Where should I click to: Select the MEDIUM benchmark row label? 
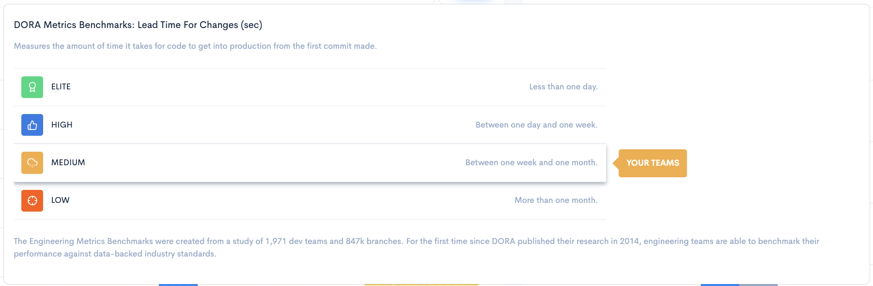coord(68,163)
